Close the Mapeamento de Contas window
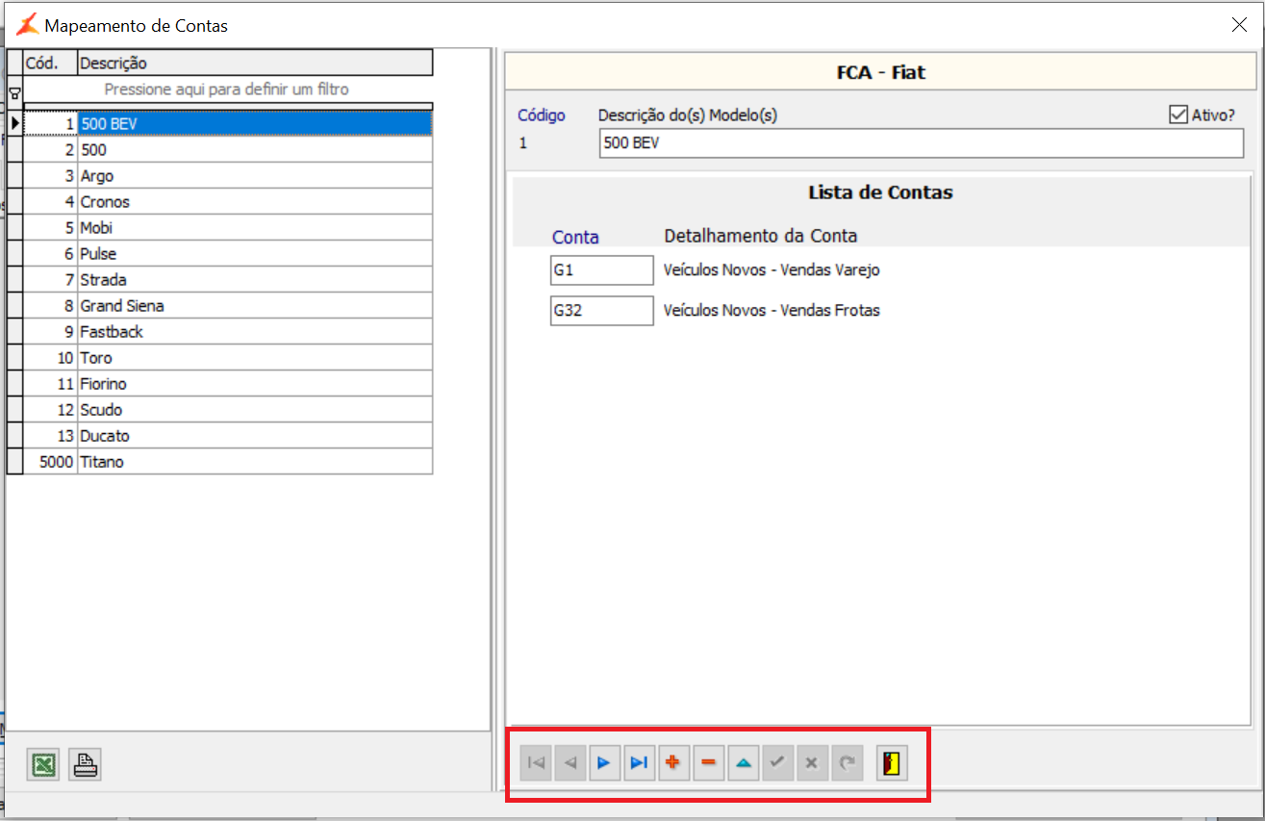1265x821 pixels. [x=1240, y=25]
